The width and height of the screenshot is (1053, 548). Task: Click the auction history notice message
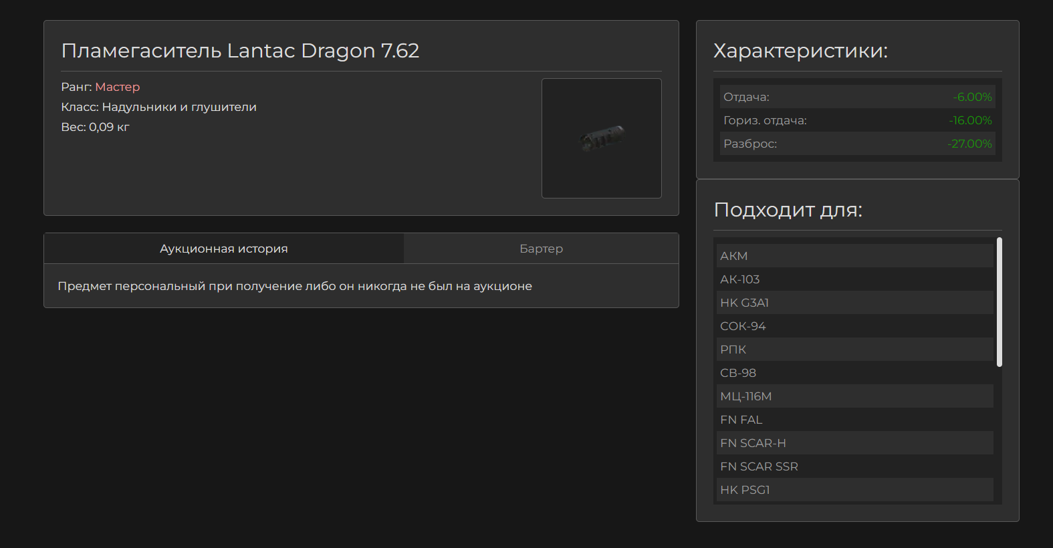pos(295,286)
